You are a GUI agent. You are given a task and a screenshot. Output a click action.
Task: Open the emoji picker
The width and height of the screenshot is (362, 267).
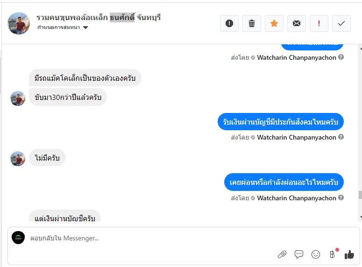[316, 254]
